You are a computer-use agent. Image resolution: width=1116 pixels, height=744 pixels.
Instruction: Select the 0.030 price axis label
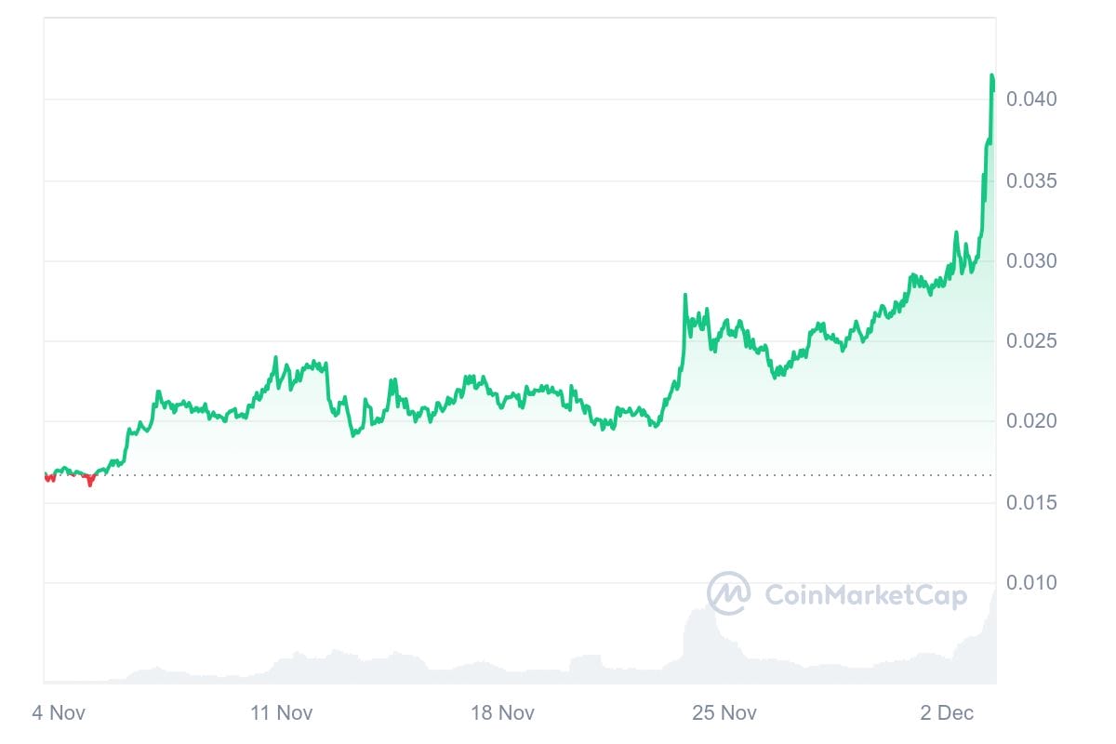pos(1031,261)
